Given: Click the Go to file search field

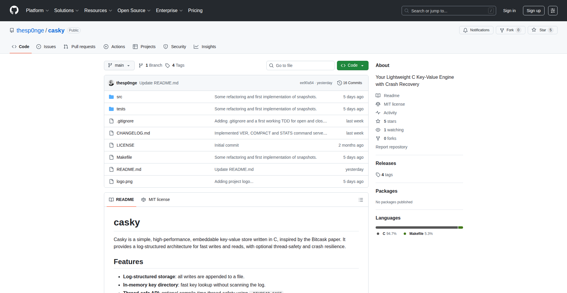Looking at the screenshot, I should pyautogui.click(x=300, y=66).
